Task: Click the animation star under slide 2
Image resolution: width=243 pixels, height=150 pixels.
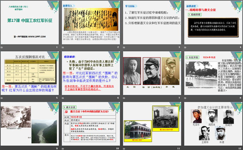Action: click(x=63, y=47)
